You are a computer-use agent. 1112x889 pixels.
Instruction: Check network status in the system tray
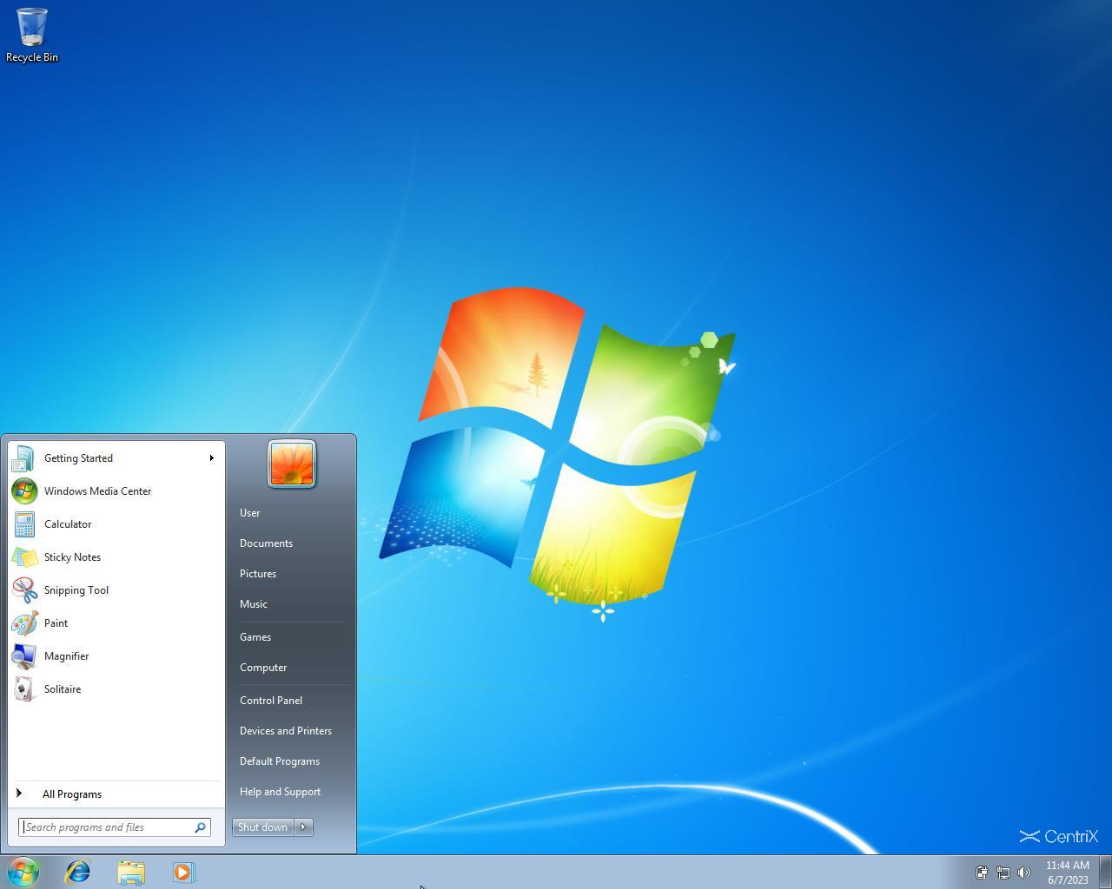(x=1003, y=873)
